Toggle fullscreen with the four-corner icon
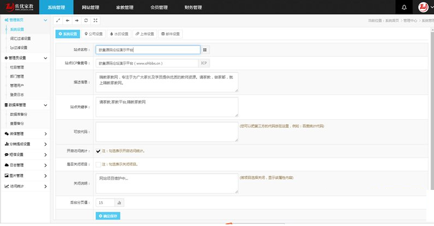 pos(95,20)
